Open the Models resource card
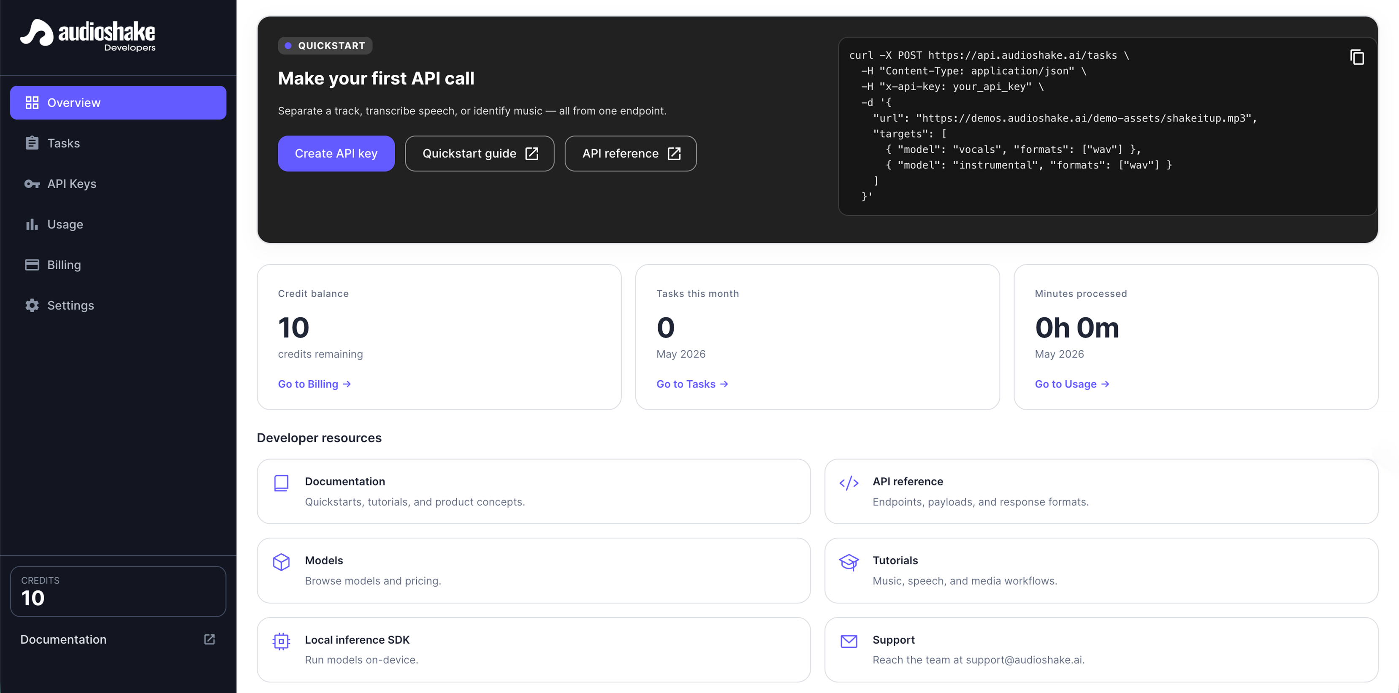Viewport: 1399px width, 693px height. 534,570
